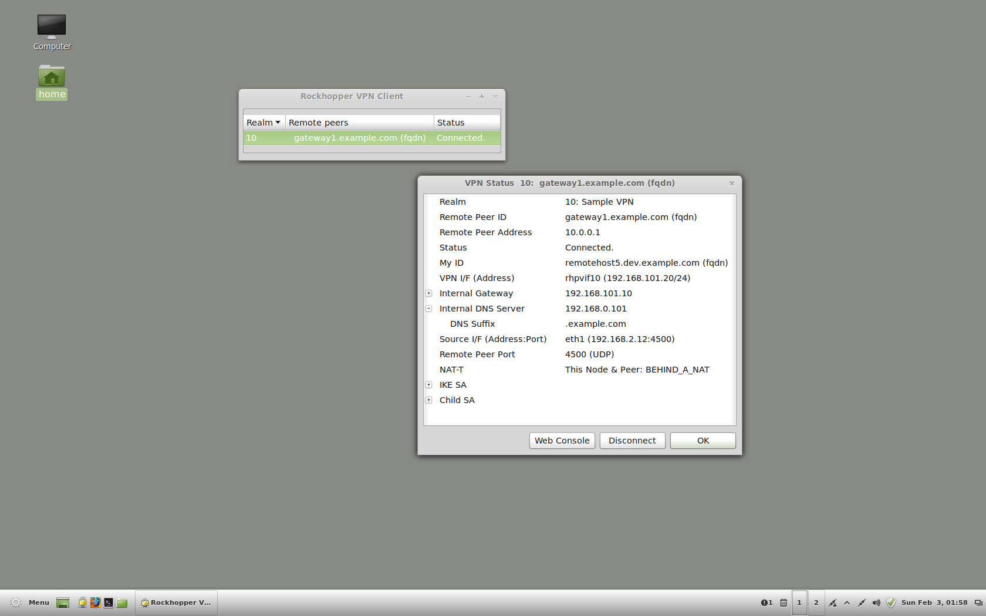Disconnect the VPN connection
The image size is (986, 616).
tap(632, 440)
